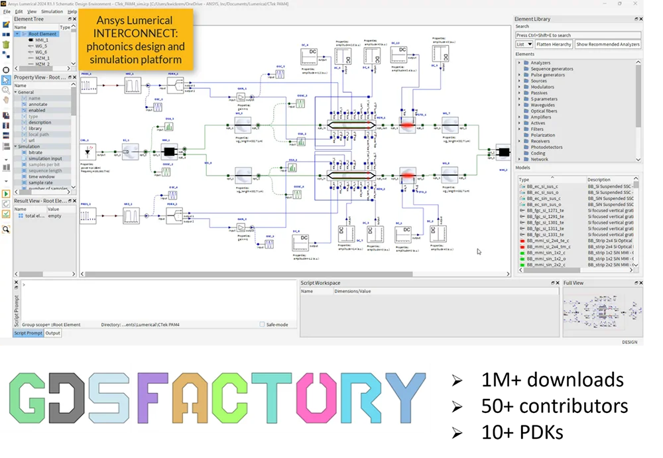663x458 pixels.
Task: Switch to the Script Prompt tab
Action: click(x=29, y=333)
